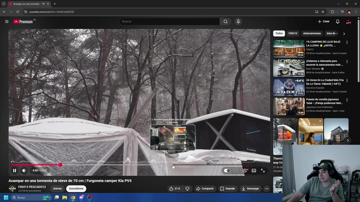Switch to theater mode

(x=254, y=170)
